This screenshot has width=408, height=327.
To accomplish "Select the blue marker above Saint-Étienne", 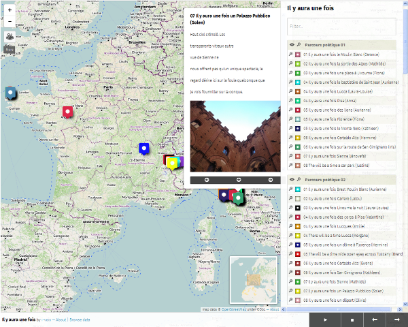I will (x=144, y=149).
